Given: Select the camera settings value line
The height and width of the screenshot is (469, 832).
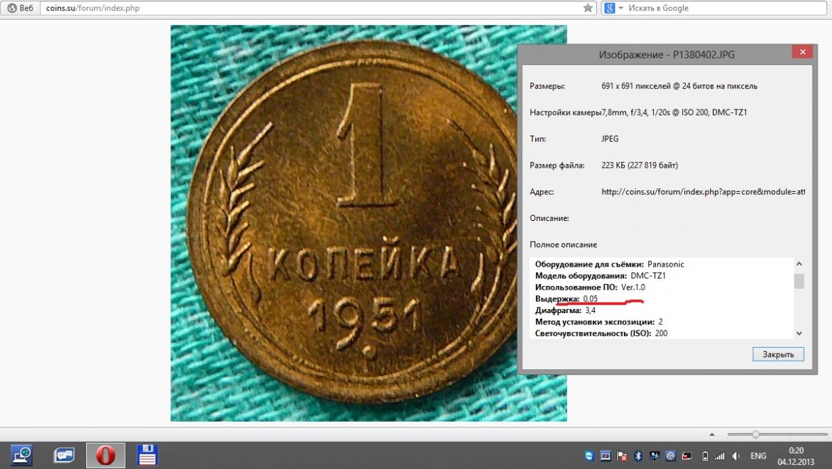Looking at the screenshot, I should click(x=674, y=113).
